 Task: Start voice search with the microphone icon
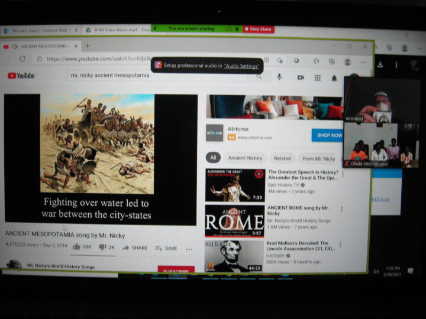coord(279,77)
